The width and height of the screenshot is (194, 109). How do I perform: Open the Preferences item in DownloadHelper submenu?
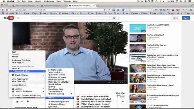[60, 70]
